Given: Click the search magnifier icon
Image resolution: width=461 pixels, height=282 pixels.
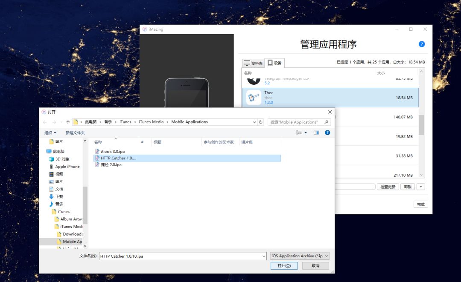Looking at the screenshot, I should point(326,122).
